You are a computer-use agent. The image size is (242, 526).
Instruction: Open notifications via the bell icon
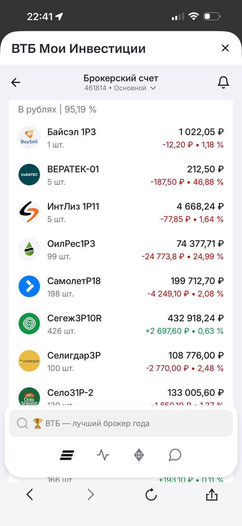coord(223,82)
